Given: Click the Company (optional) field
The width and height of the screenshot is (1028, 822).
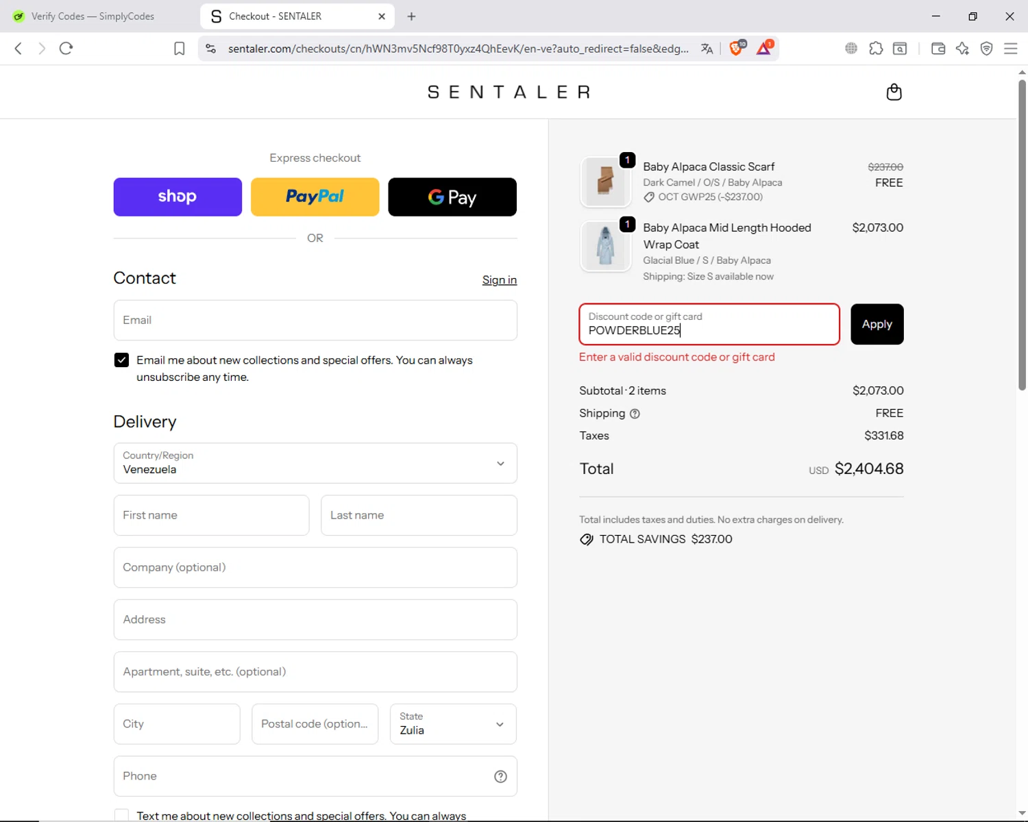Looking at the screenshot, I should click(315, 567).
